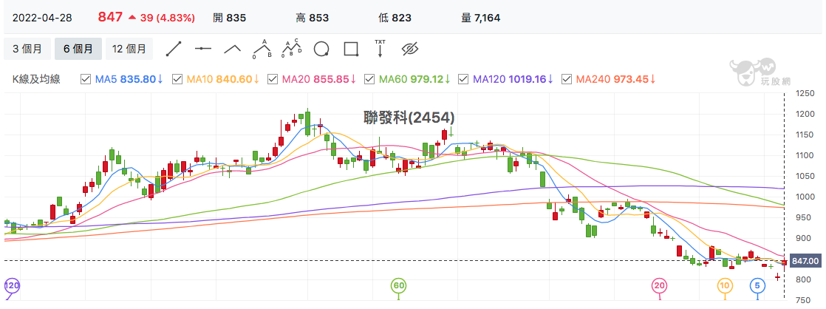Switch to the 6 個月 range
This screenshot has height=309, width=826.
78,49
